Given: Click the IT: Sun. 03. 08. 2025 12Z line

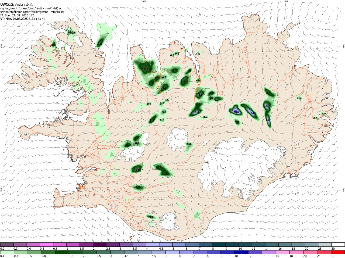Looking at the screenshot, I should (x=17, y=15).
